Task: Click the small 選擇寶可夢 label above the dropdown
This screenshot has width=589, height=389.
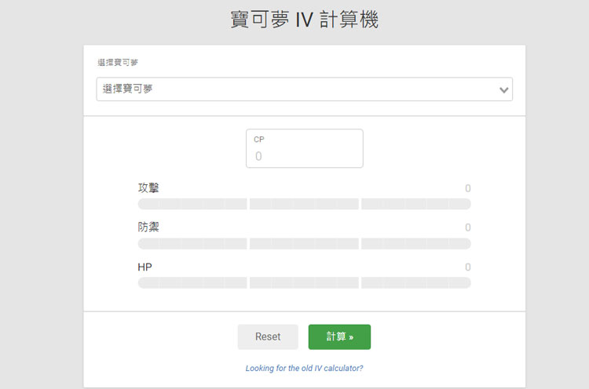Action: coord(118,62)
